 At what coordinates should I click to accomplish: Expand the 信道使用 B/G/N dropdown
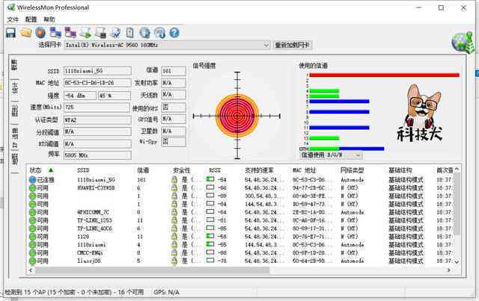click(x=358, y=155)
